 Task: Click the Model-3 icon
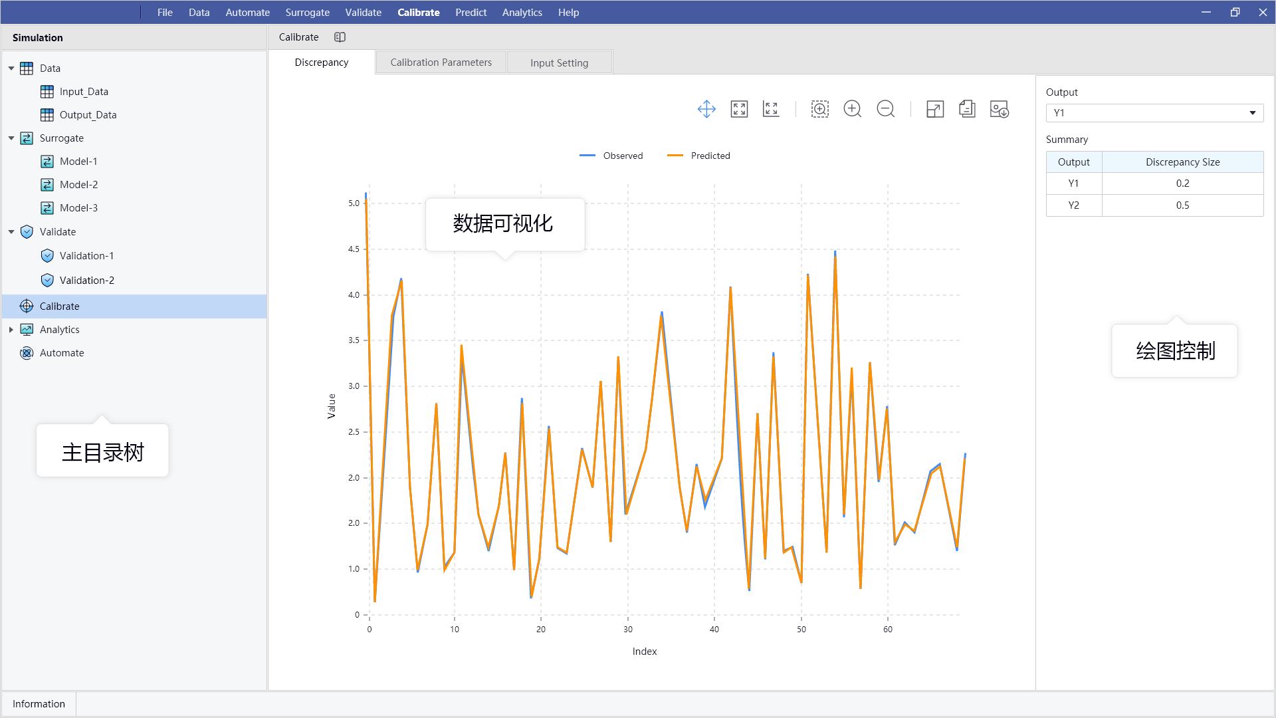click(x=47, y=208)
